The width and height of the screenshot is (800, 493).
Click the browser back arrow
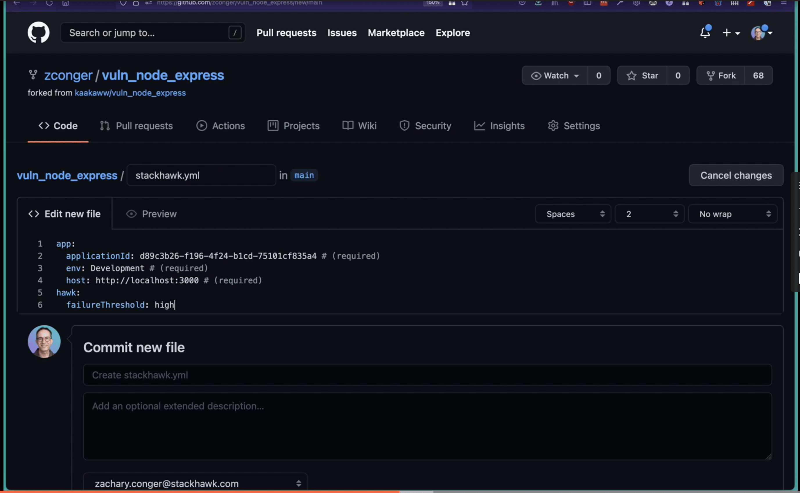click(x=17, y=3)
